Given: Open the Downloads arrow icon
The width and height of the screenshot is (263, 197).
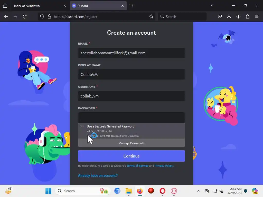Looking at the screenshot, I should [x=229, y=17].
